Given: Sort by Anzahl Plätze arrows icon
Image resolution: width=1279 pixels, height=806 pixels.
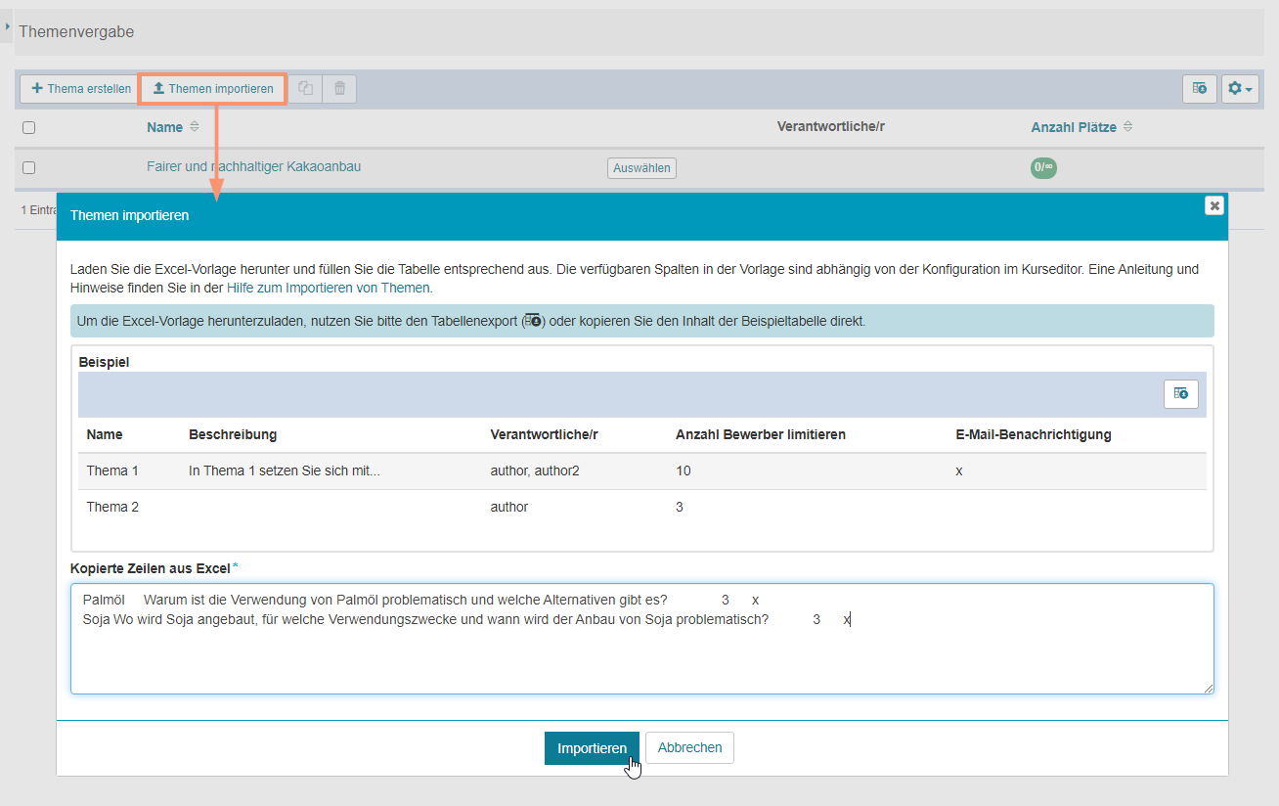Looking at the screenshot, I should click(1127, 127).
